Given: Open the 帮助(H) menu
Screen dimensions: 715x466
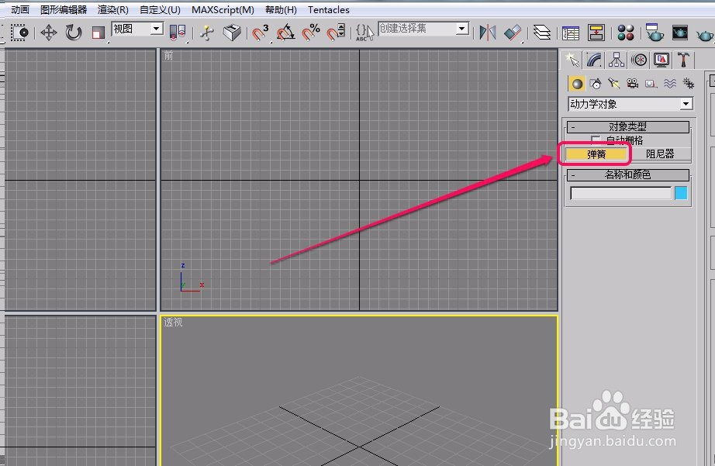Looking at the screenshot, I should 281,9.
